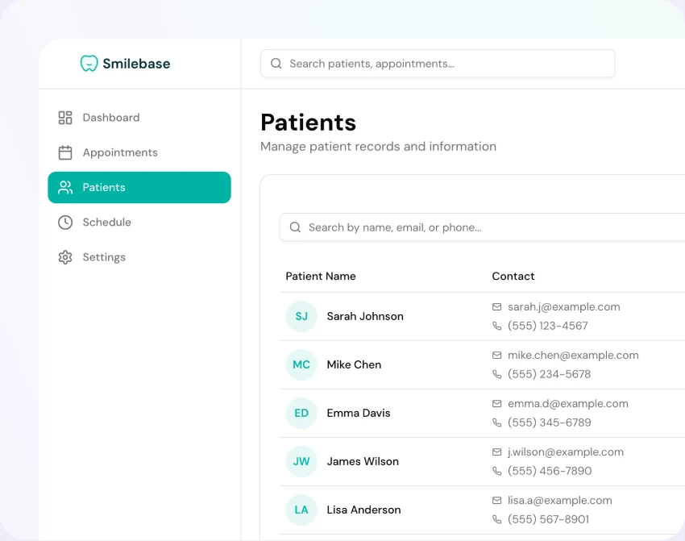This screenshot has height=541, width=685.
Task: Click phone number (555) 456-7890
Action: [550, 471]
